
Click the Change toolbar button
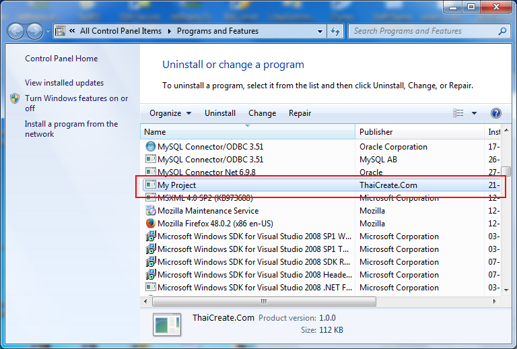click(x=262, y=113)
